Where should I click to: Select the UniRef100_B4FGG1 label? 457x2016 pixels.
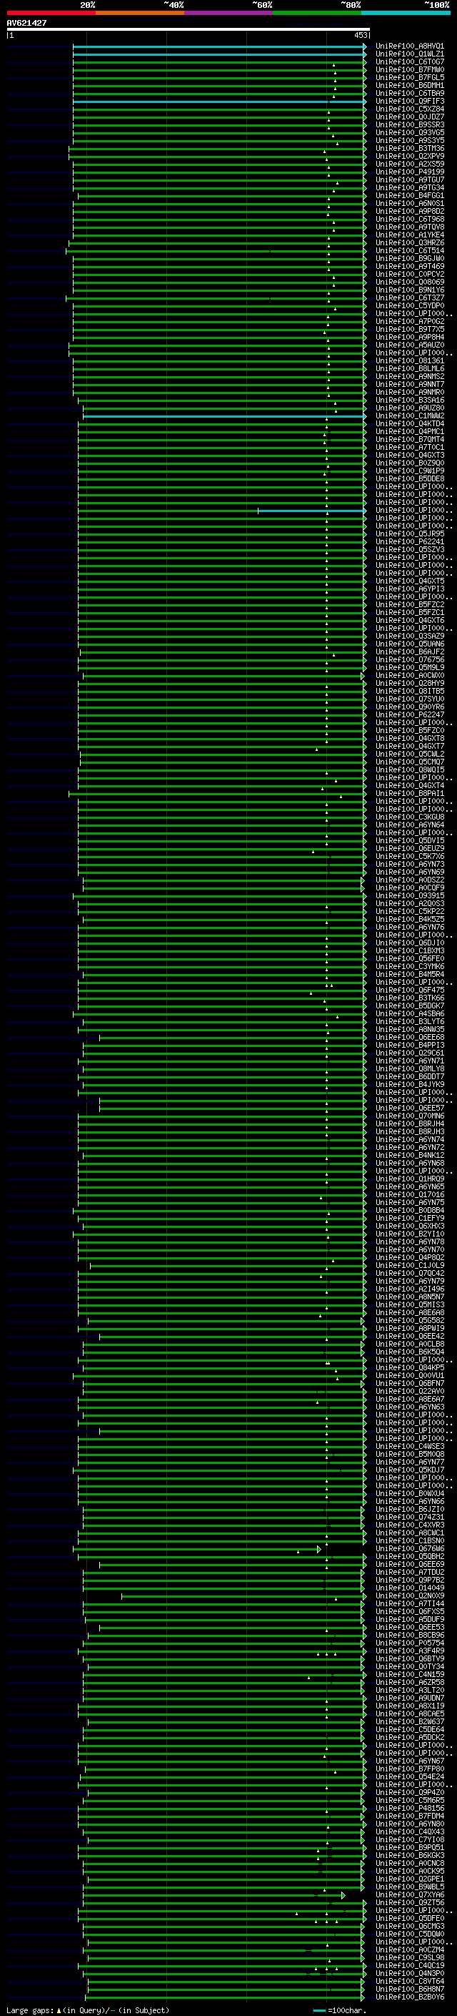[x=409, y=196]
